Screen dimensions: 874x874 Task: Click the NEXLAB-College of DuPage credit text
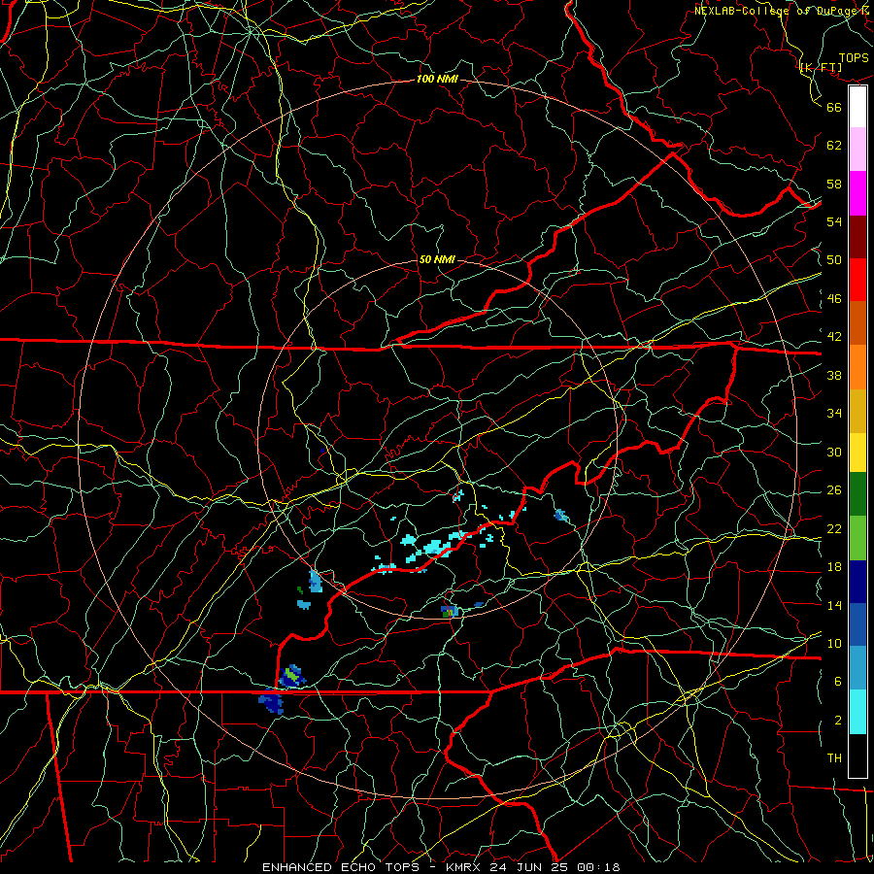781,11
